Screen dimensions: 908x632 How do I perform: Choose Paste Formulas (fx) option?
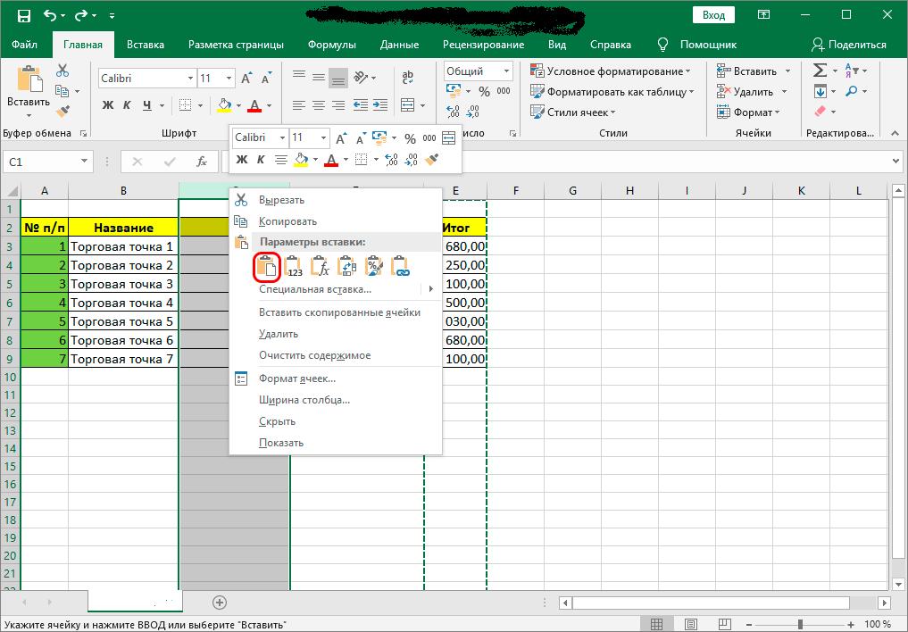pos(321,267)
